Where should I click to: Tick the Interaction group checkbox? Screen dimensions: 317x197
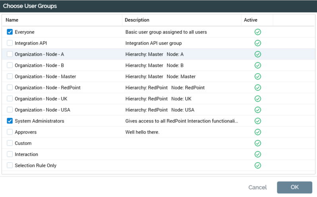[x=10, y=154]
